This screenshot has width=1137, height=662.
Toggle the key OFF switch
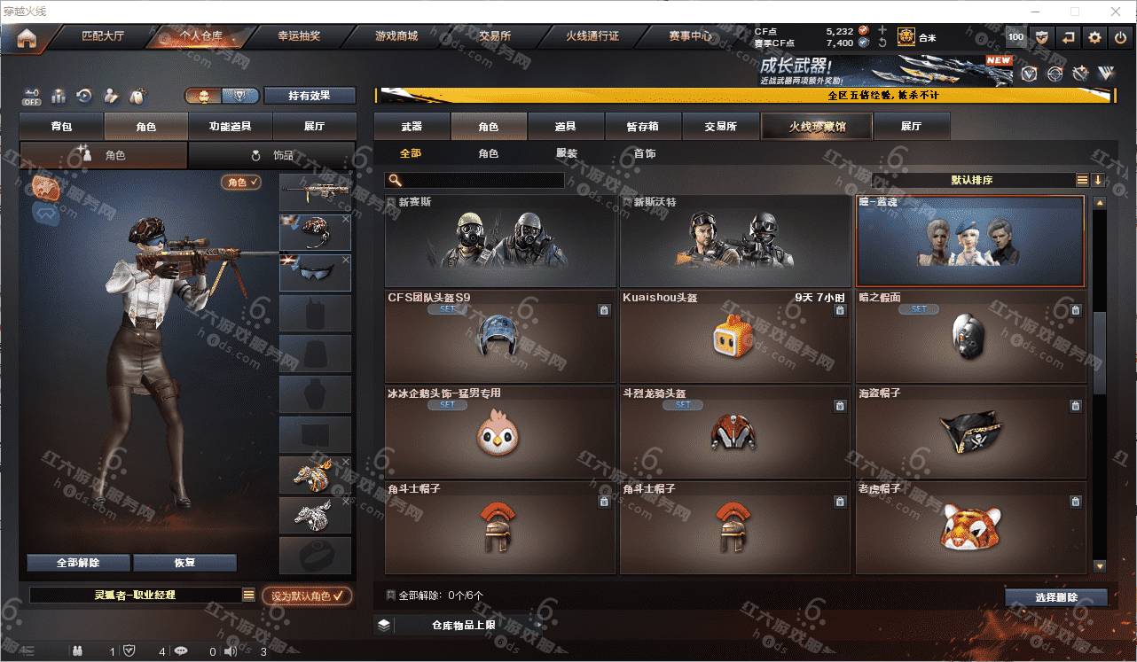pyautogui.click(x=32, y=96)
